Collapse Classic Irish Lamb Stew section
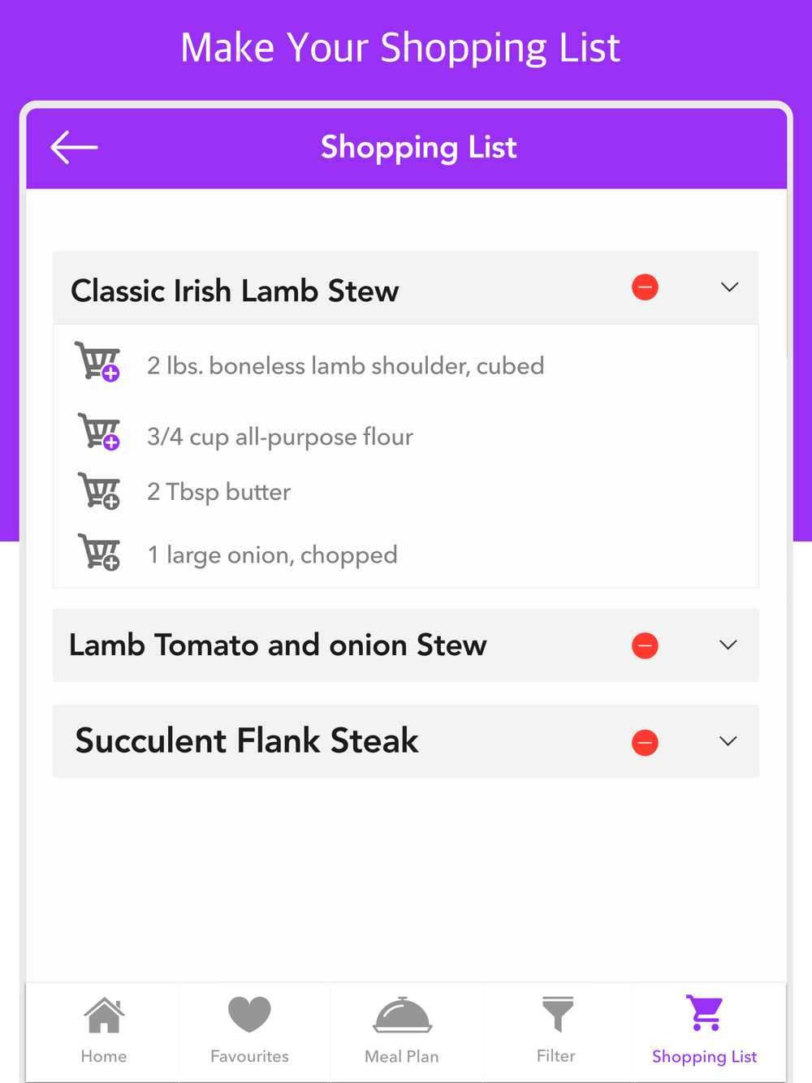The width and height of the screenshot is (812, 1083). click(729, 287)
